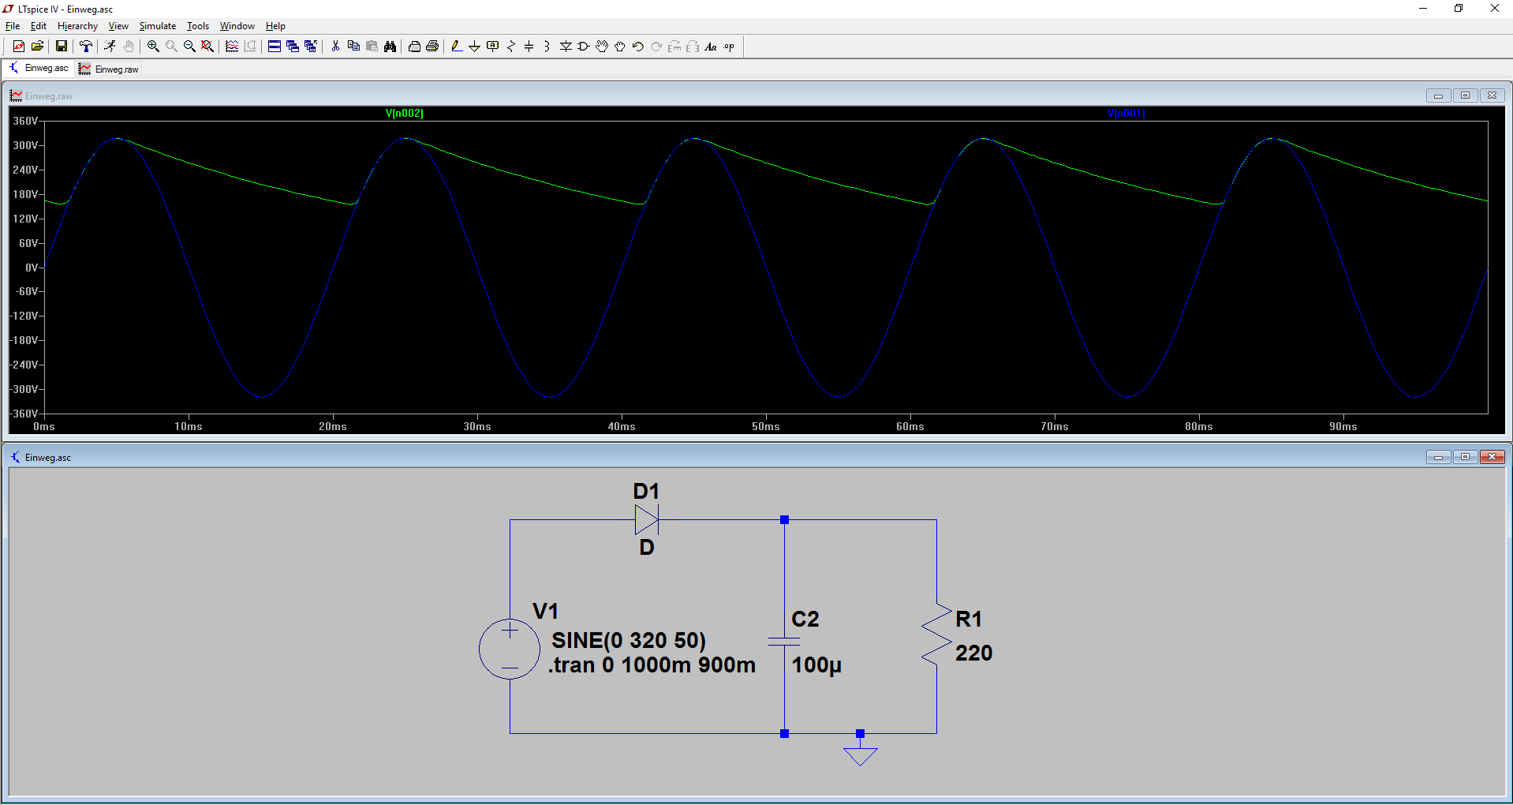Select the Text Aa tool
1513x805 pixels.
pyautogui.click(x=710, y=47)
